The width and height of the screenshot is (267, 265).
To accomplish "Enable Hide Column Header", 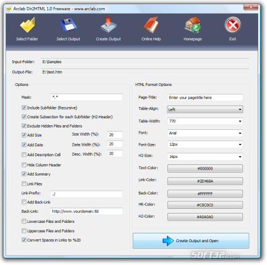I will tap(24, 165).
